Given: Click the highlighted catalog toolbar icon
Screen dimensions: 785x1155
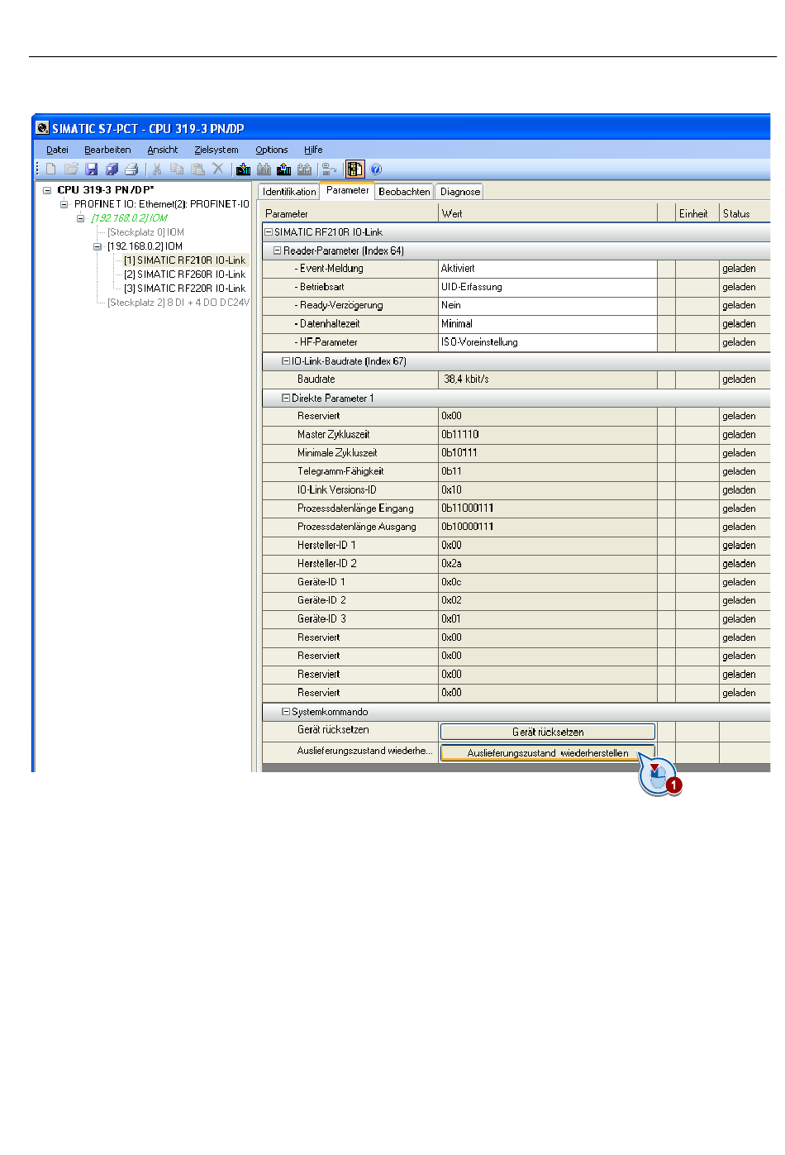Looking at the screenshot, I should pyautogui.click(x=354, y=169).
